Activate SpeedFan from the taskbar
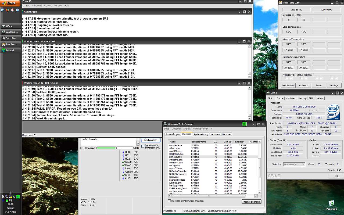Viewport: 344px width, 215px height. pyautogui.click(x=11, y=38)
